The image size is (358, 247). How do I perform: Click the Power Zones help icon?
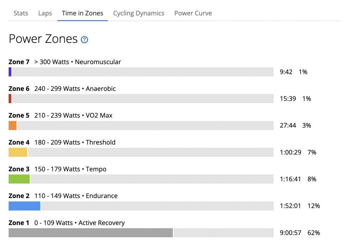pyautogui.click(x=85, y=40)
